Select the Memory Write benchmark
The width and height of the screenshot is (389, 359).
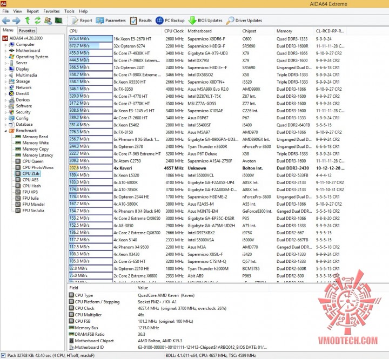click(32, 143)
